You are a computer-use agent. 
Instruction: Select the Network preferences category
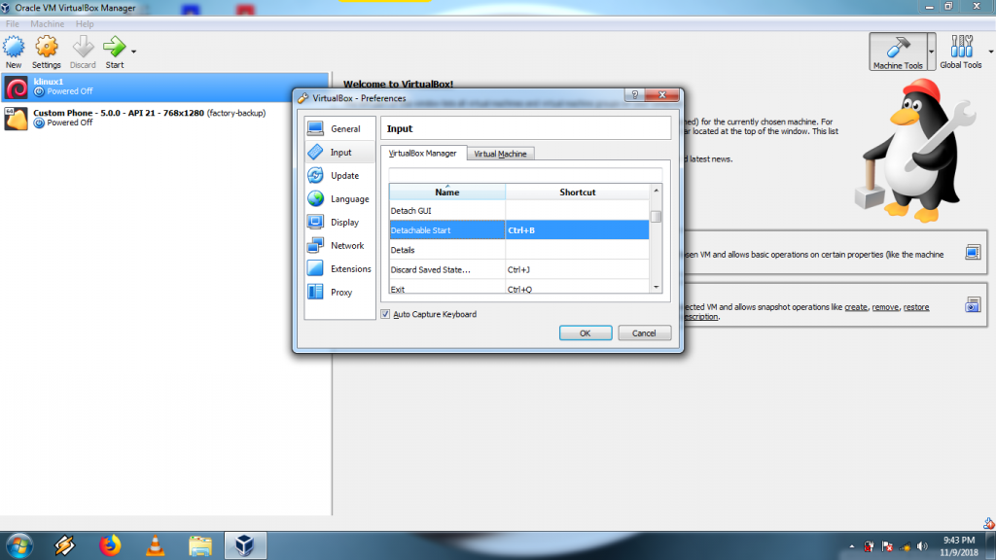pos(339,246)
